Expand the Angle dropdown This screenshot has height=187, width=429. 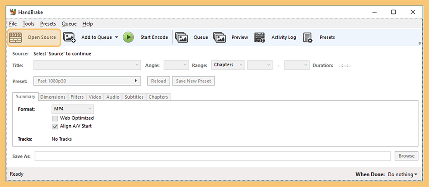[176, 65]
